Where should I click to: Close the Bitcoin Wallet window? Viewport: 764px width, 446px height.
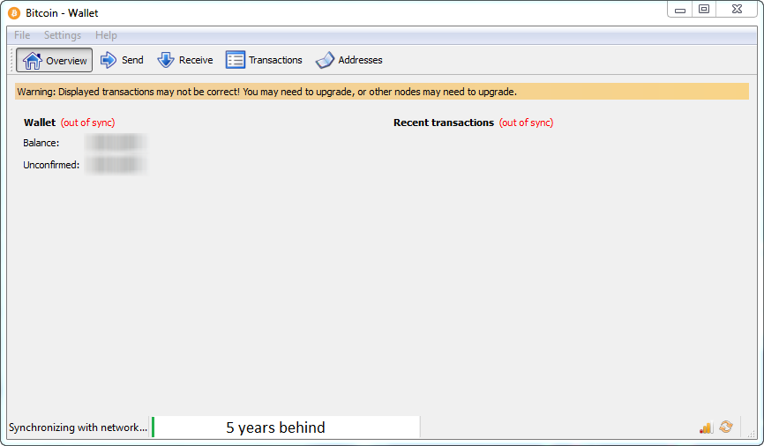tap(738, 10)
